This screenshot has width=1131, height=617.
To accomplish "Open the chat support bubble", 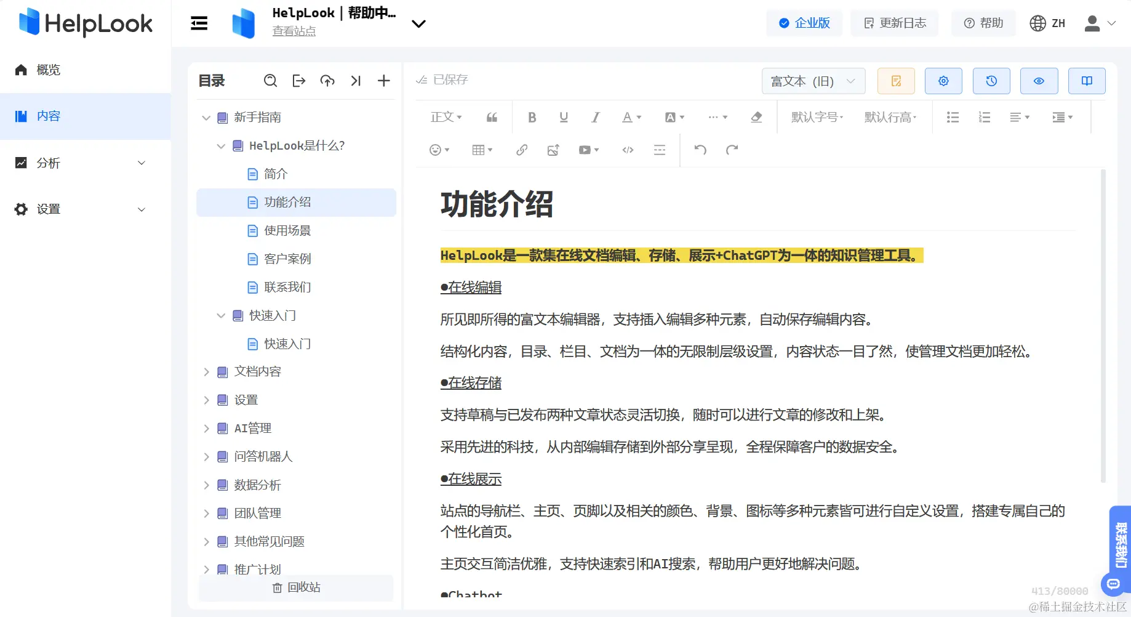I will 1114,584.
